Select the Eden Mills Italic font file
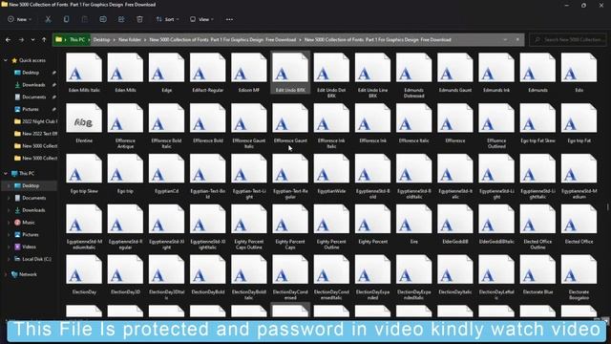 84,73
